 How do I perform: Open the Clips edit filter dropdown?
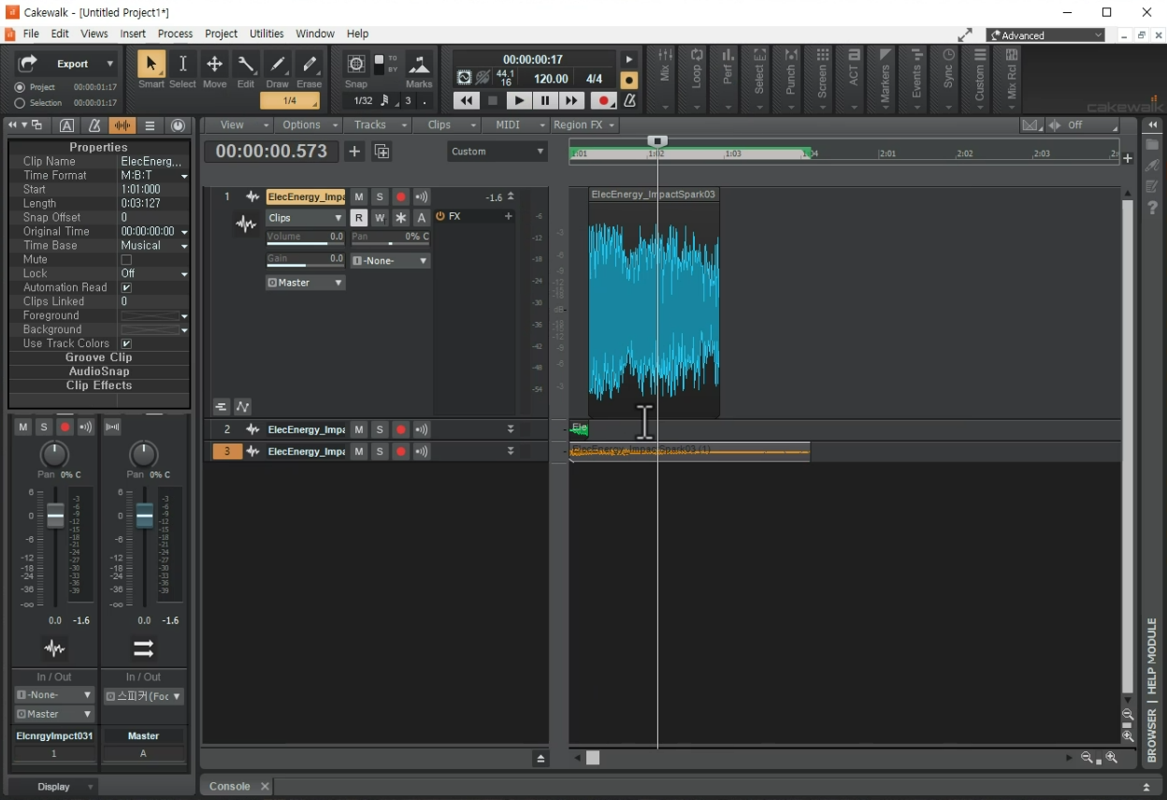[x=306, y=217]
